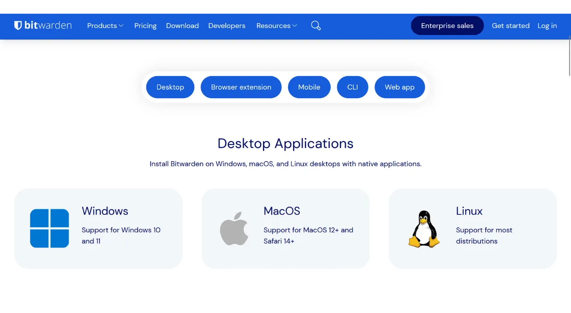Open the Developers nav link
Screen dimensions: 571x313
[227, 26]
